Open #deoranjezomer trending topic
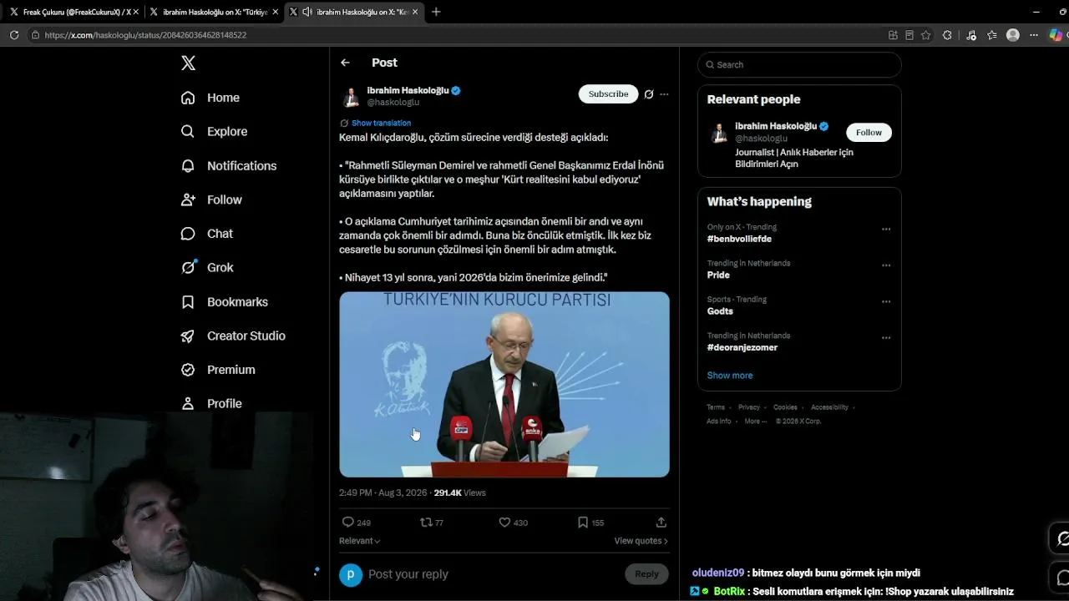1069x601 pixels. coord(742,347)
